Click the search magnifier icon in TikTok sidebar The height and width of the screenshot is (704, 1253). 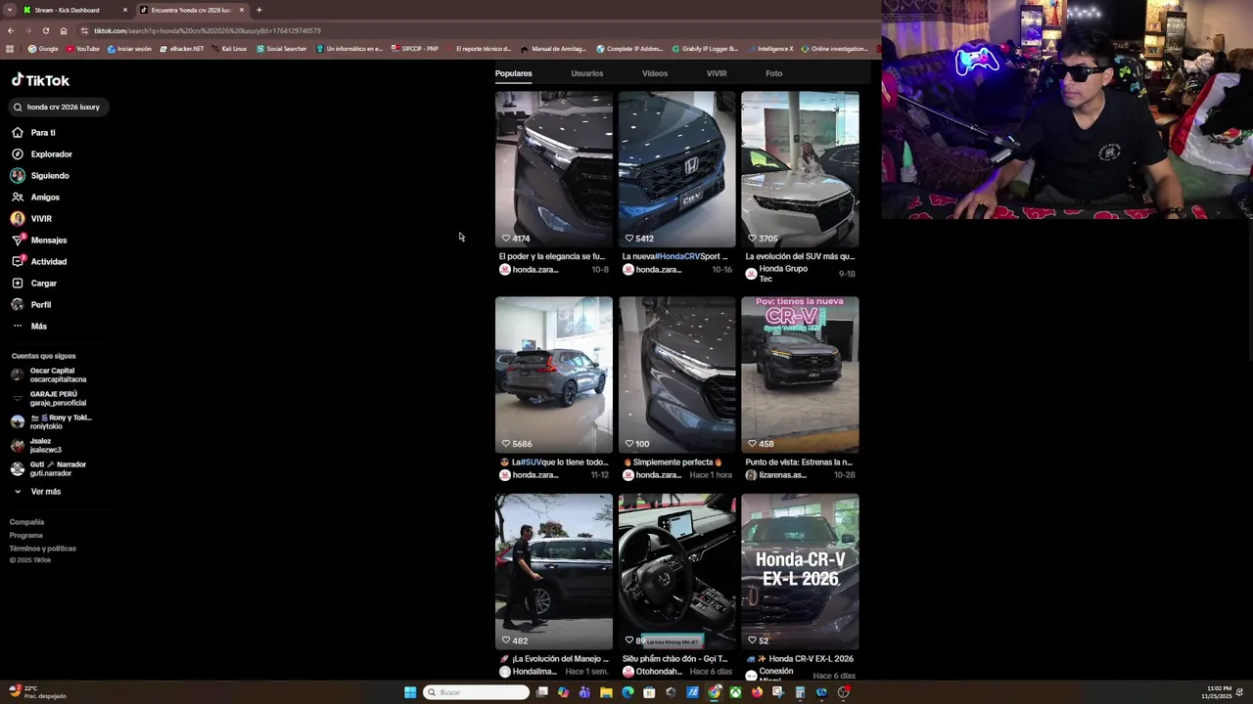pyautogui.click(x=18, y=107)
